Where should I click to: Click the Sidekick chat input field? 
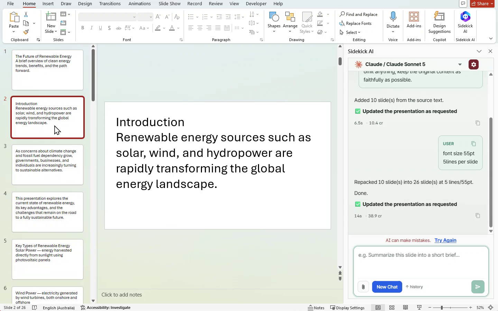421,262
